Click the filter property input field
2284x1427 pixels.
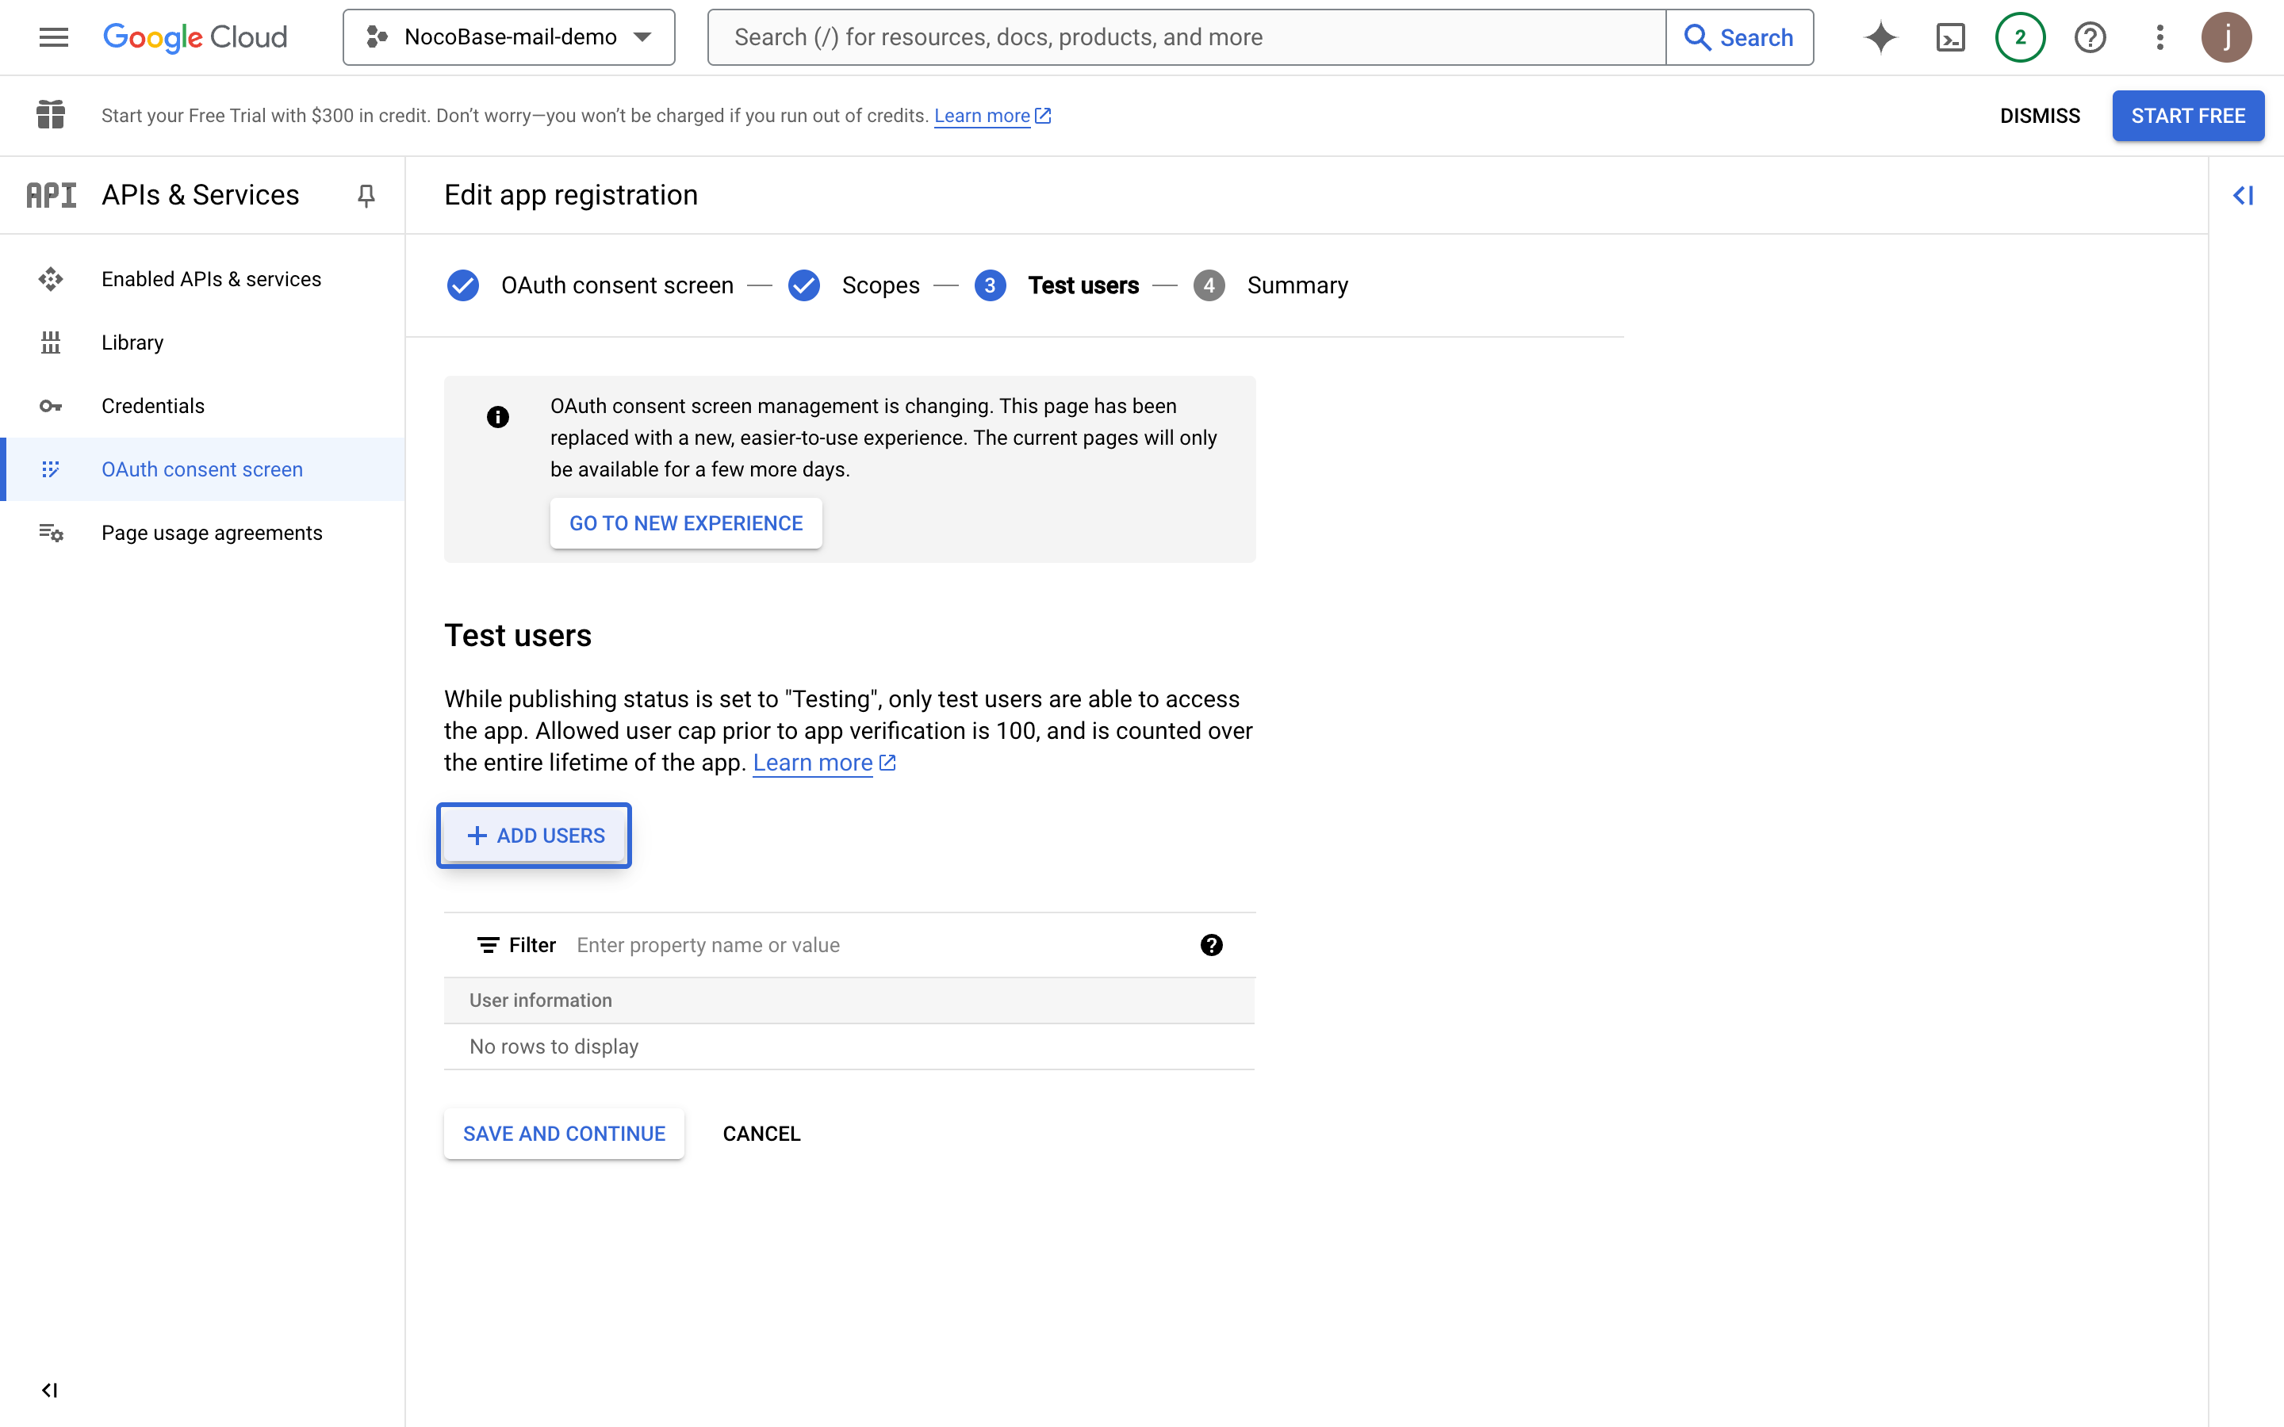pyautogui.click(x=878, y=945)
